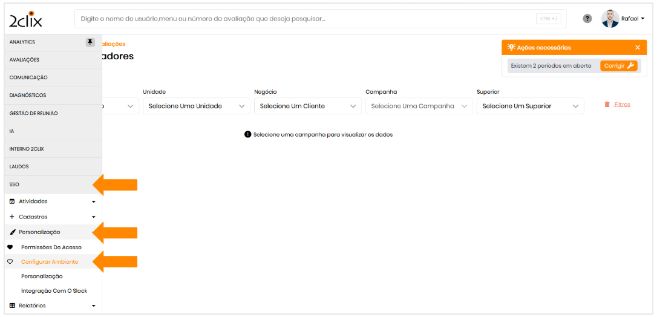Select the Diagnósticos menu item

(x=28, y=96)
